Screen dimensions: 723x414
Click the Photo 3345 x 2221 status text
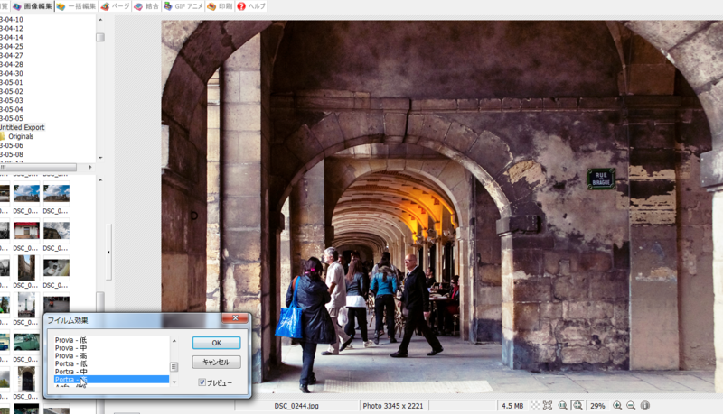(392, 406)
